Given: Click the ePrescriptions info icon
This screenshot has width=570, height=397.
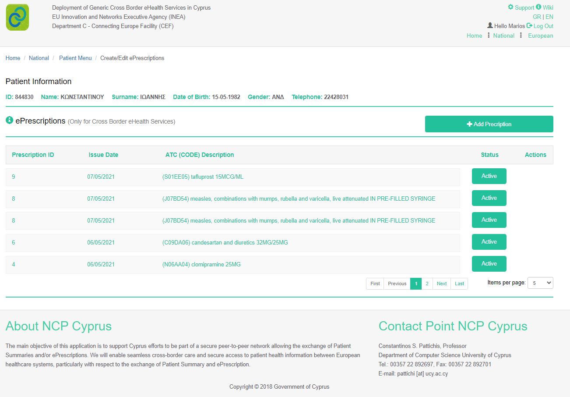Looking at the screenshot, I should (x=10, y=121).
